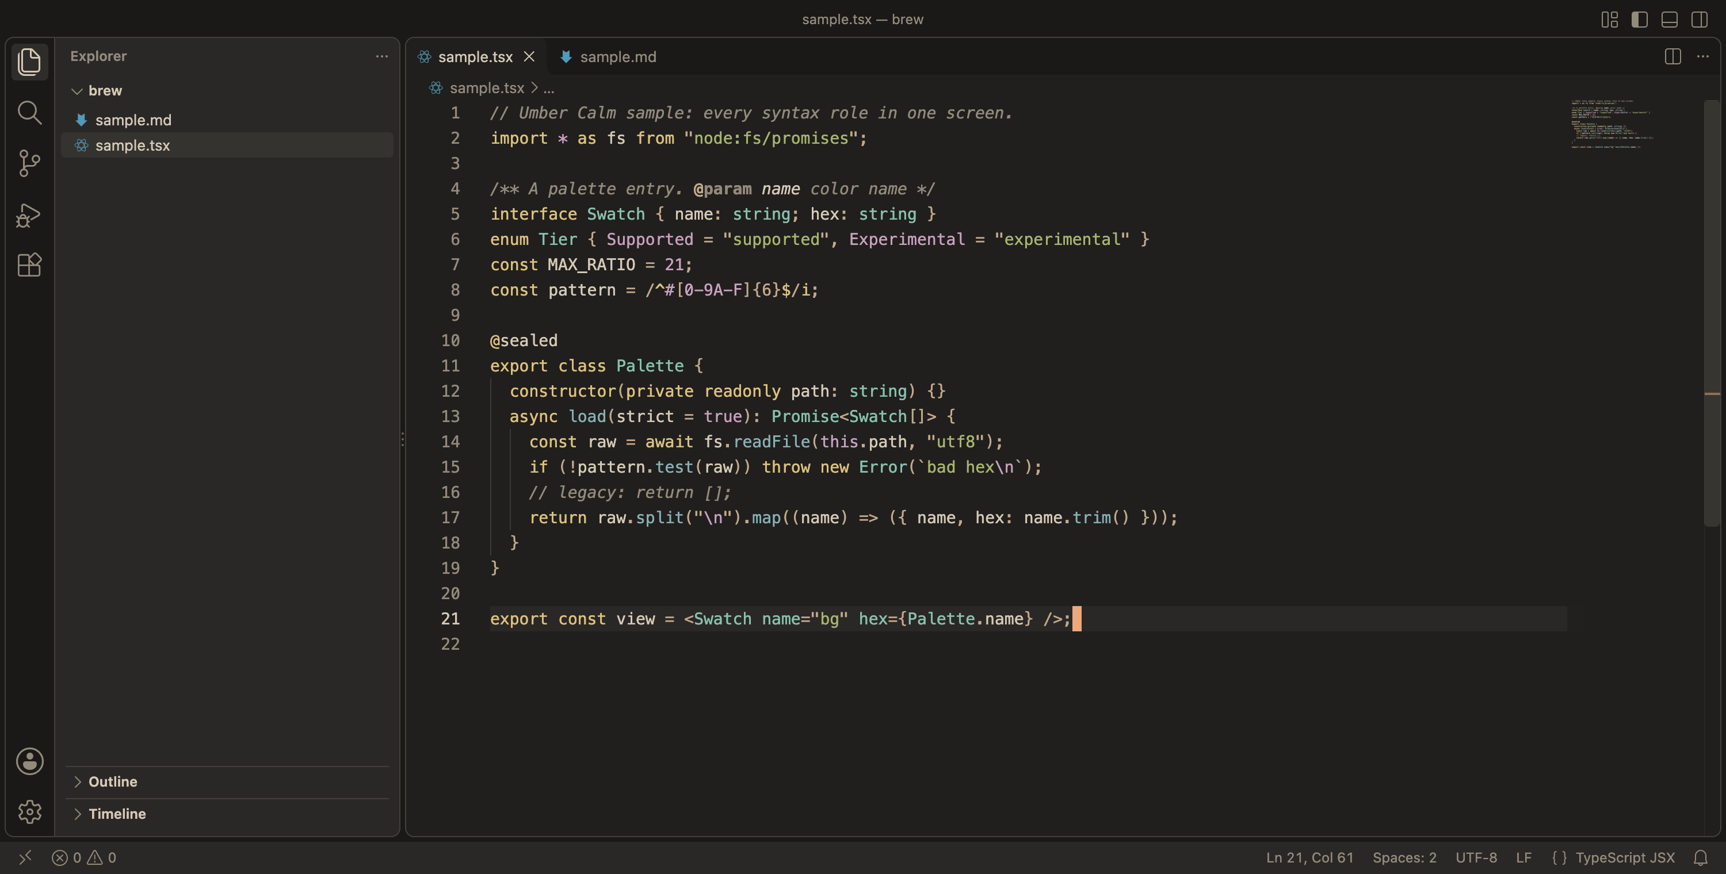Open the Run and Debug view
The image size is (1726, 874).
[x=29, y=214]
